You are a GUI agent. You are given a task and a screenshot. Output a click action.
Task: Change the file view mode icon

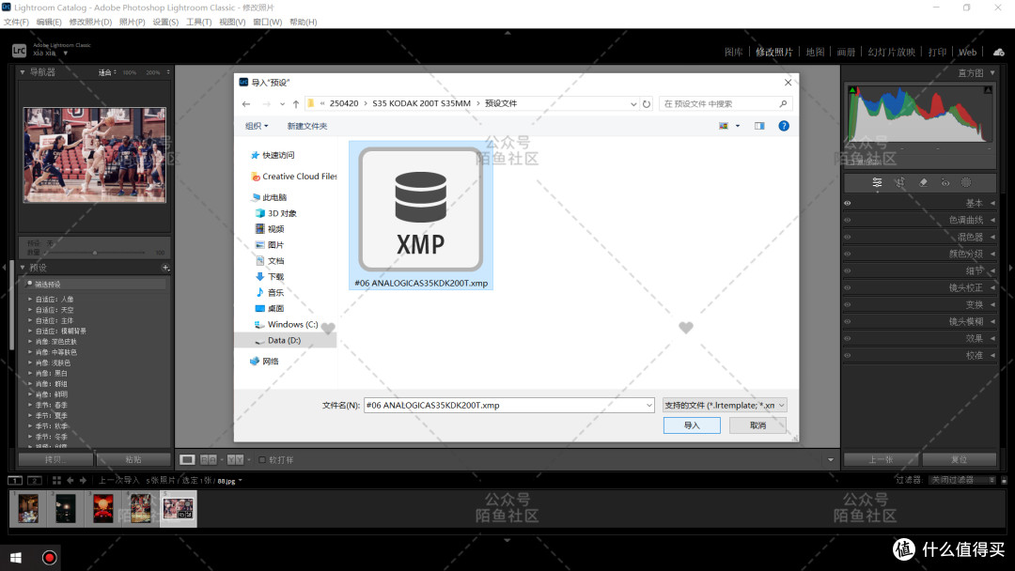[724, 126]
